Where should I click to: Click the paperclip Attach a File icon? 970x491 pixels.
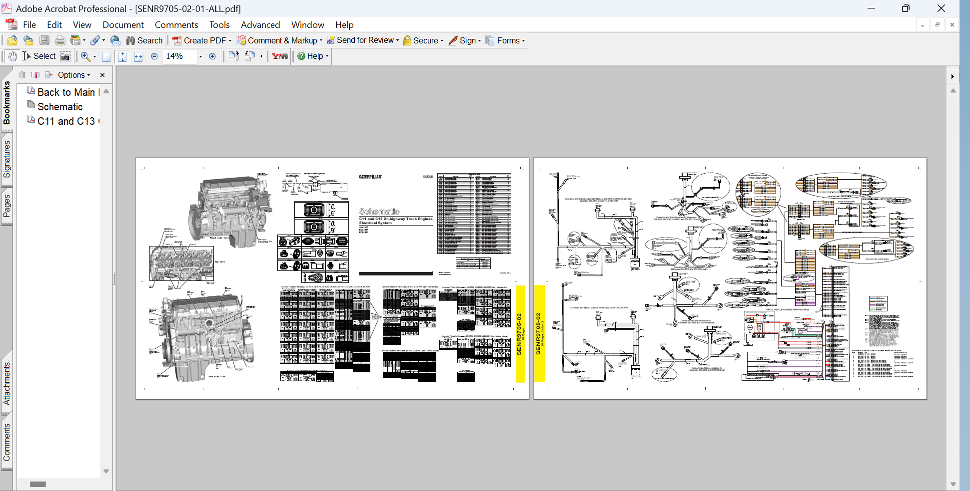[x=94, y=40]
